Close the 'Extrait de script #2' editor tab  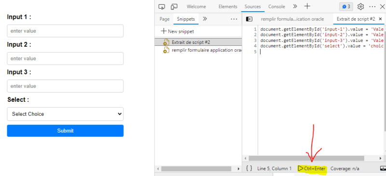(380, 19)
